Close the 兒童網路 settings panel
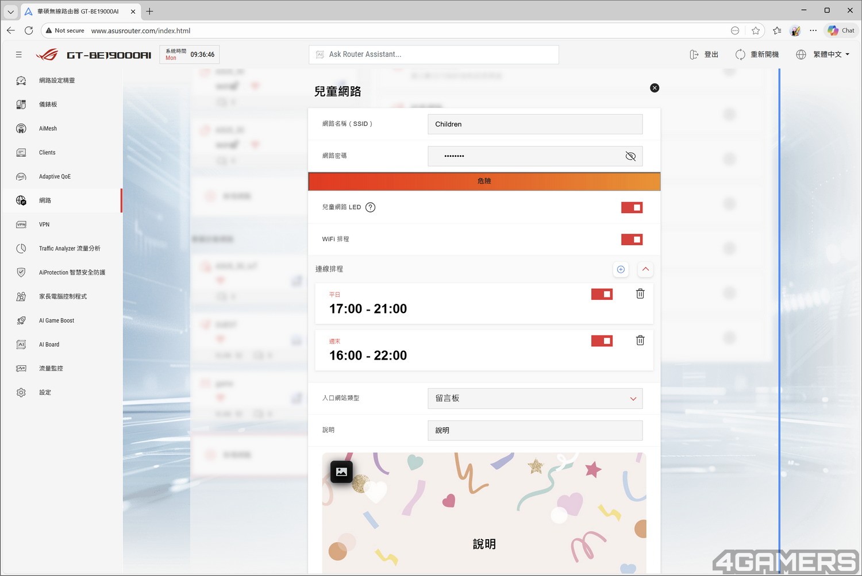This screenshot has height=576, width=862. click(655, 88)
